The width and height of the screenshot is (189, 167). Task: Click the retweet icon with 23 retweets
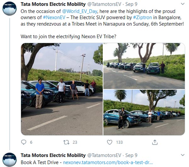click(x=66, y=142)
